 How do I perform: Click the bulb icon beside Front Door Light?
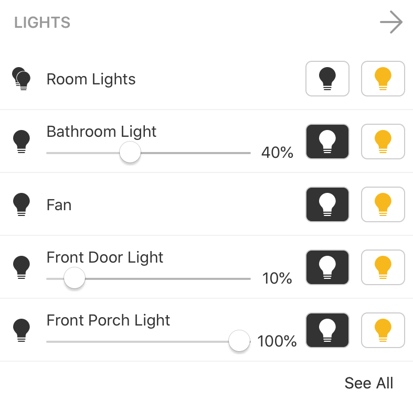point(22,267)
